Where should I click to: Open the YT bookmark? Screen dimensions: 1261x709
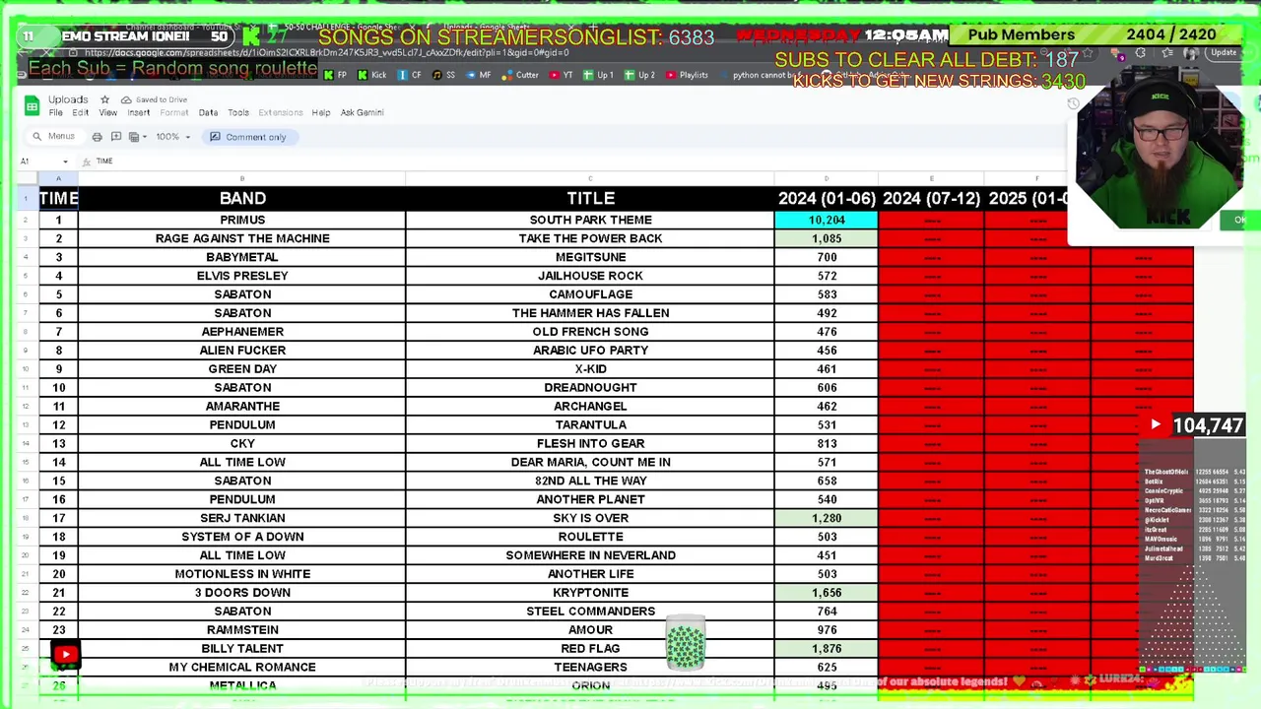(x=562, y=75)
